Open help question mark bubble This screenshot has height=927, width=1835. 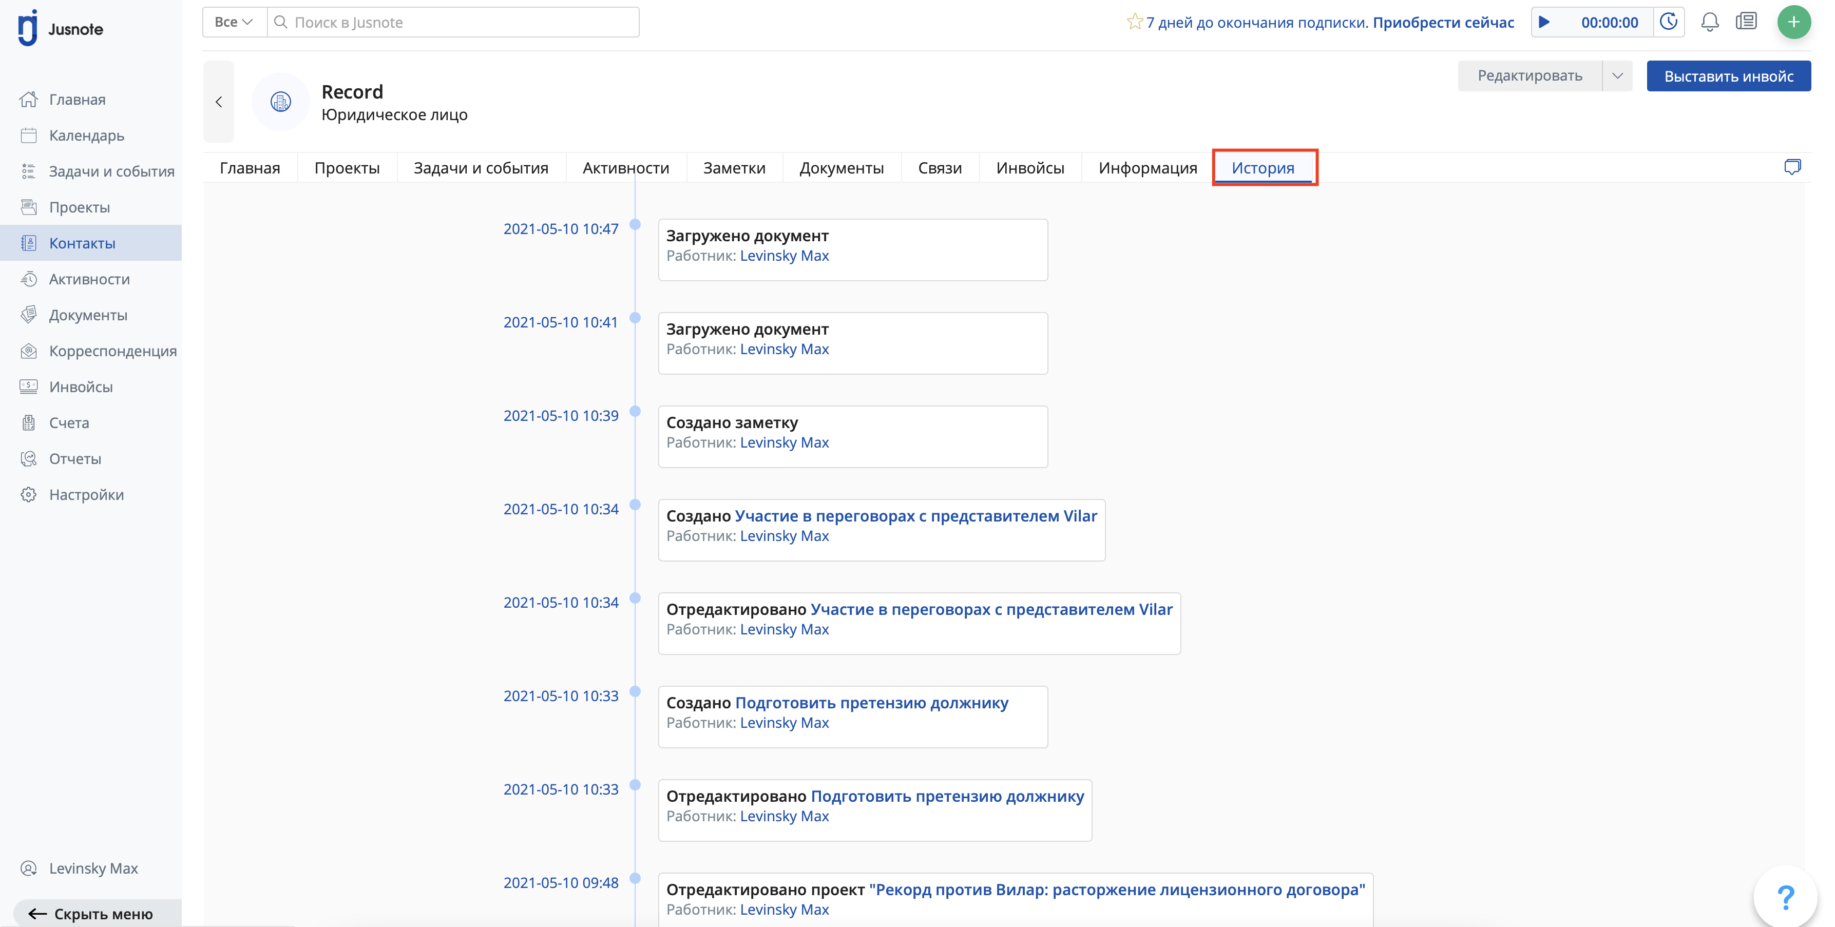1786,896
